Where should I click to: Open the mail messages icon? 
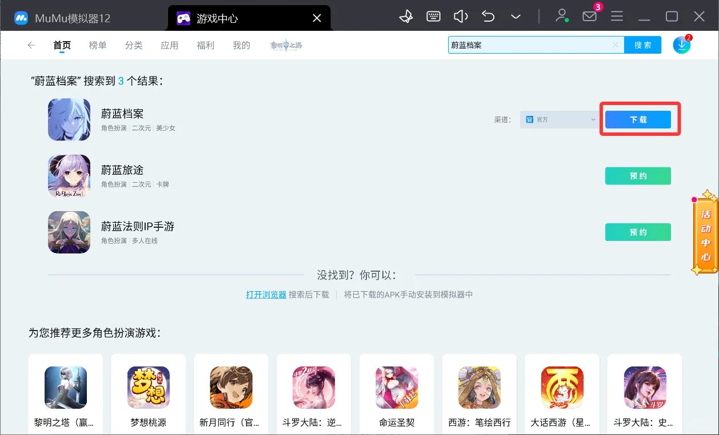click(589, 17)
